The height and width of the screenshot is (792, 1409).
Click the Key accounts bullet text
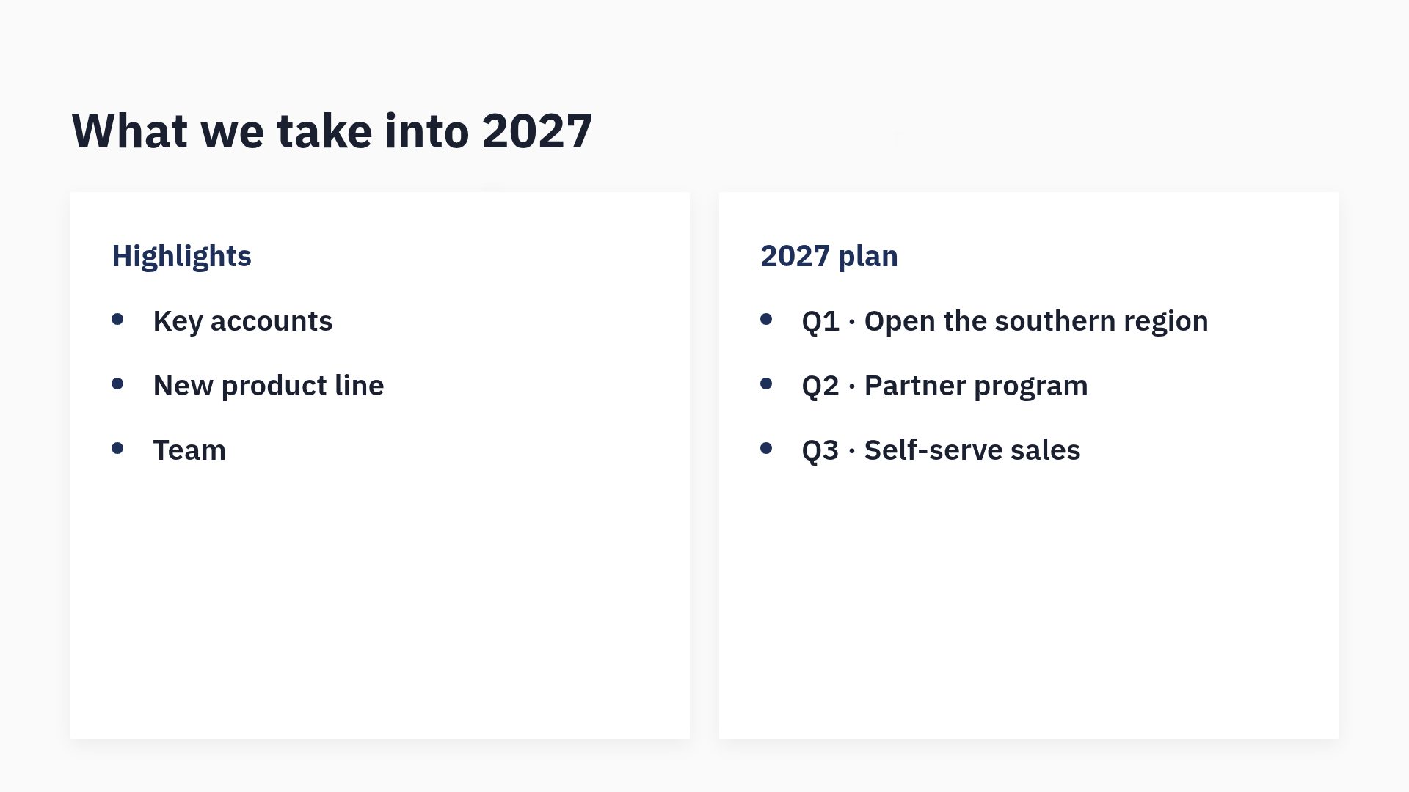coord(243,321)
